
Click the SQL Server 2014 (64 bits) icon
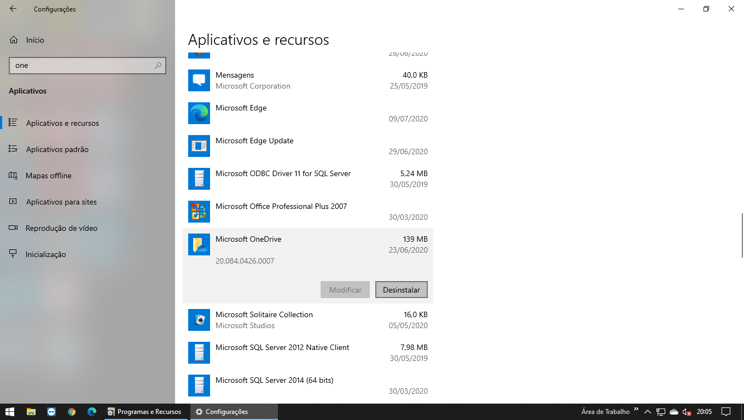[199, 386]
